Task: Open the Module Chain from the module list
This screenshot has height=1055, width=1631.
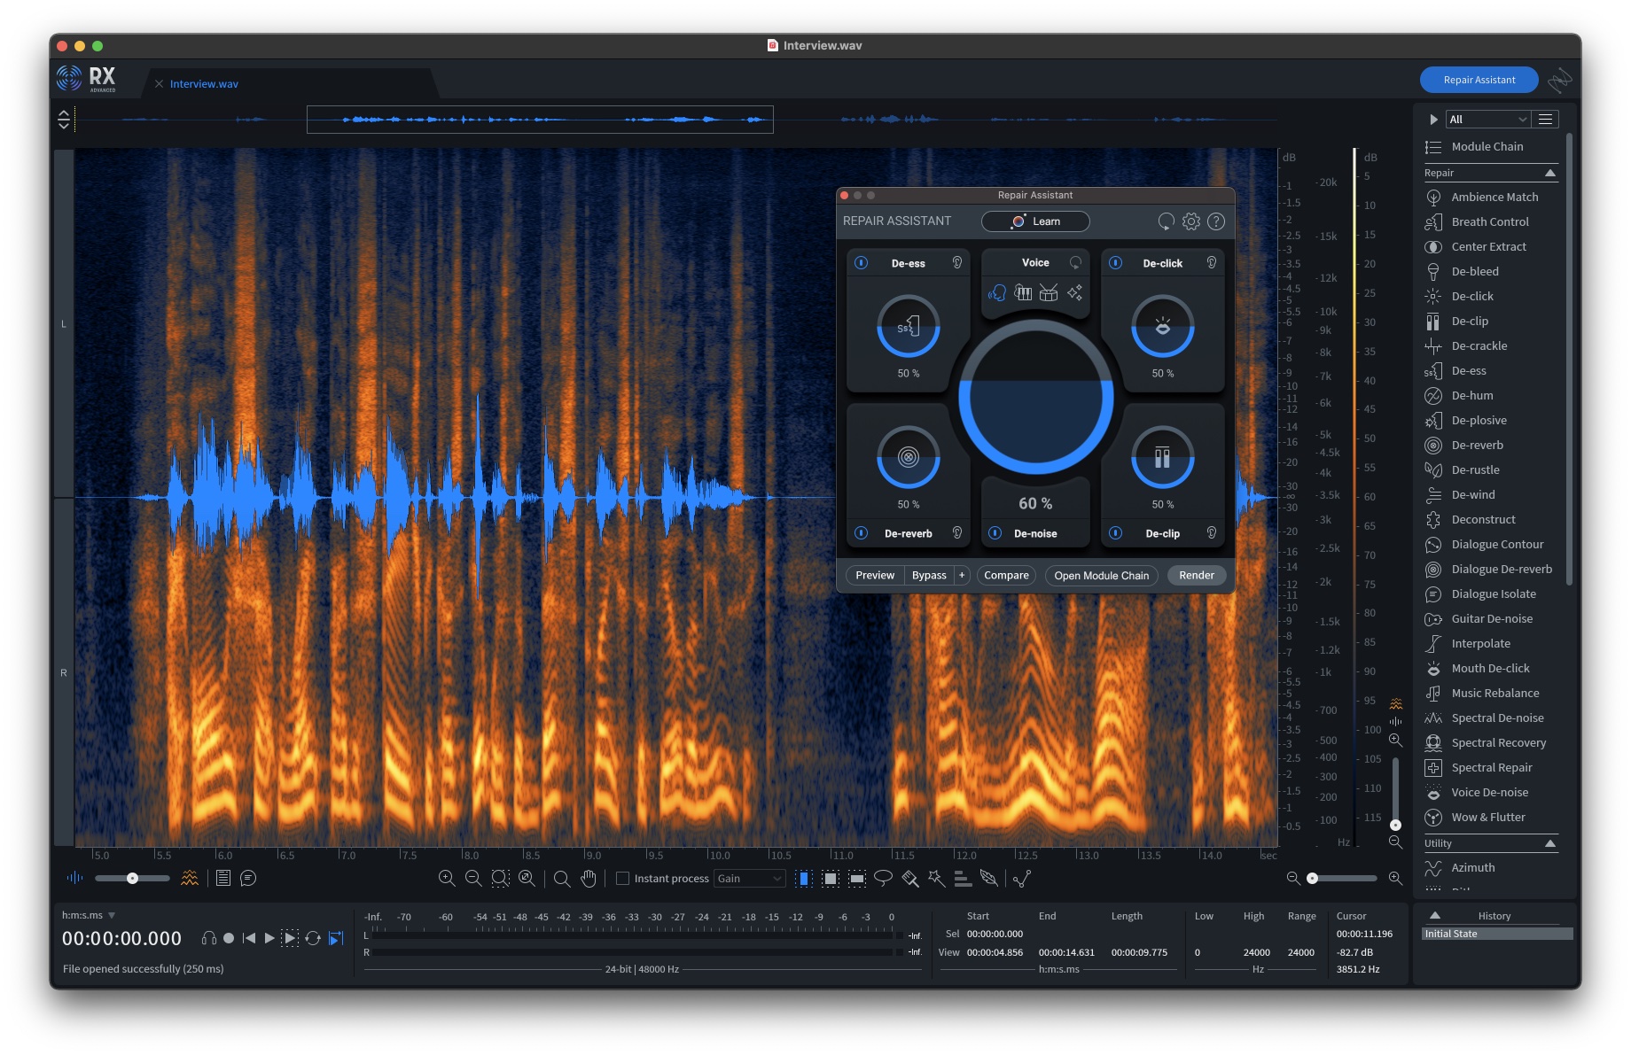Action: (1488, 146)
